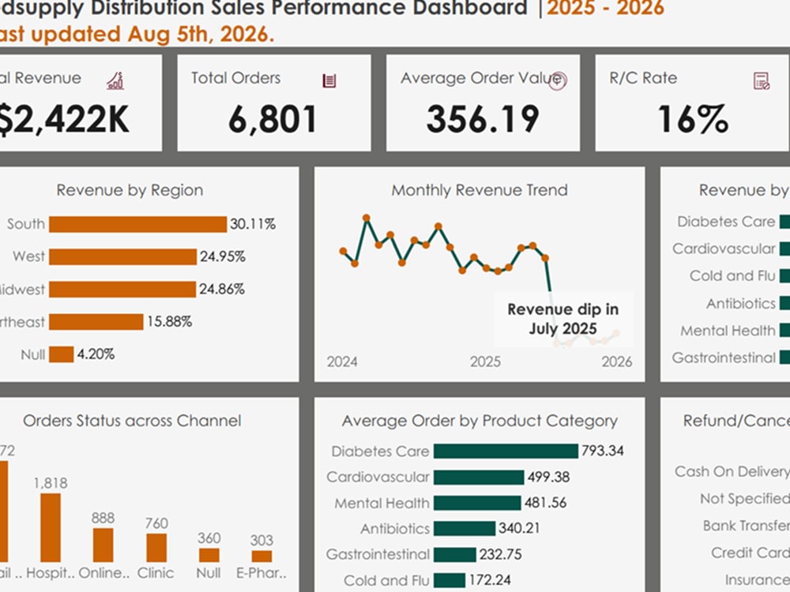Click the Total Orders value 6,801
Viewport: 790px width, 592px height.
point(273,120)
